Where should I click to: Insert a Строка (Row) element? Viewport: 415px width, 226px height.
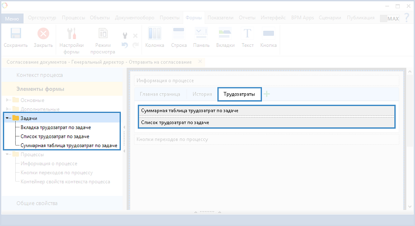tap(178, 34)
